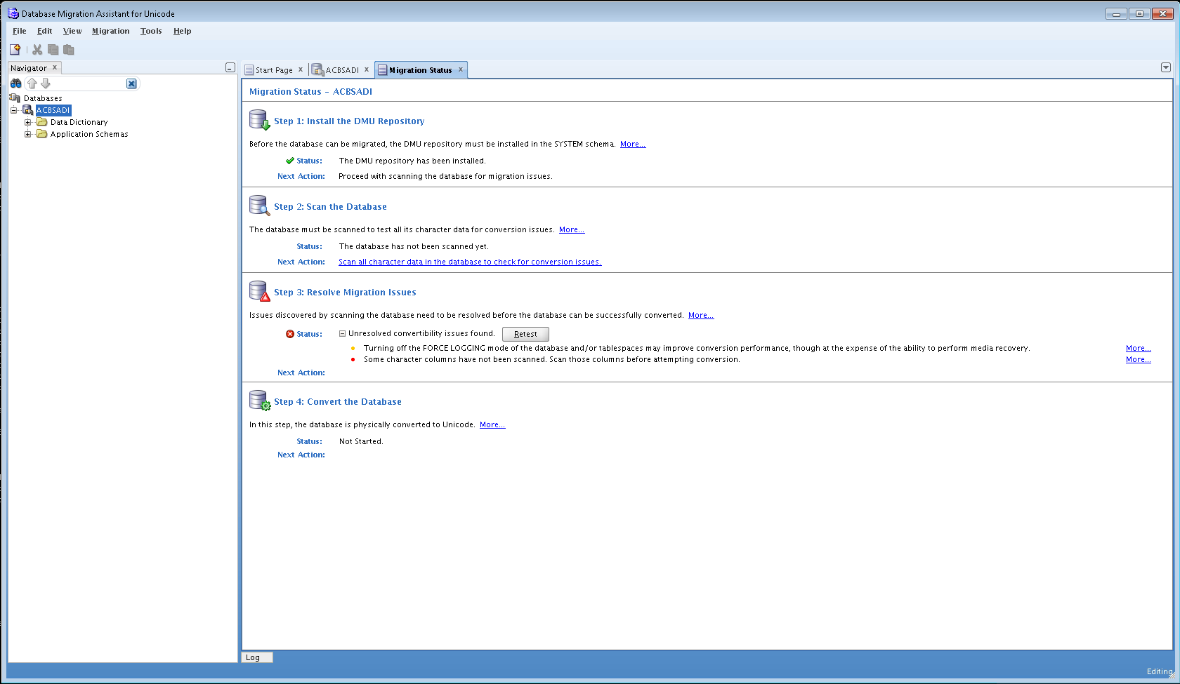Minimize the Navigator panel
1180x684 pixels.
click(230, 68)
